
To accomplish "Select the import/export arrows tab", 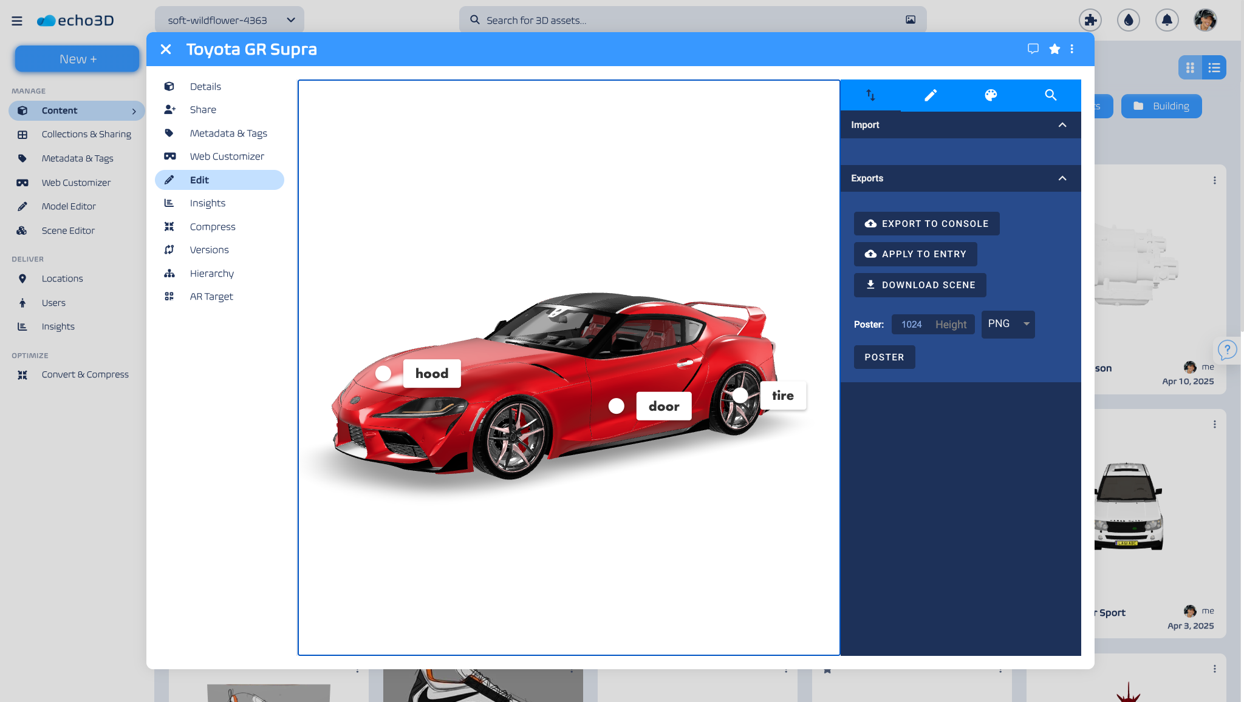I will click(x=870, y=95).
